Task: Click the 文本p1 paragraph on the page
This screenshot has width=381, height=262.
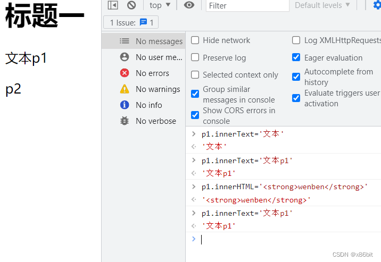Action: point(26,58)
